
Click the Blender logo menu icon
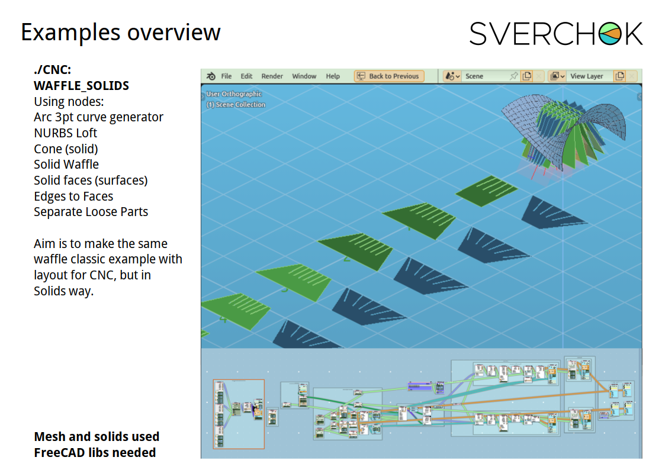[211, 76]
